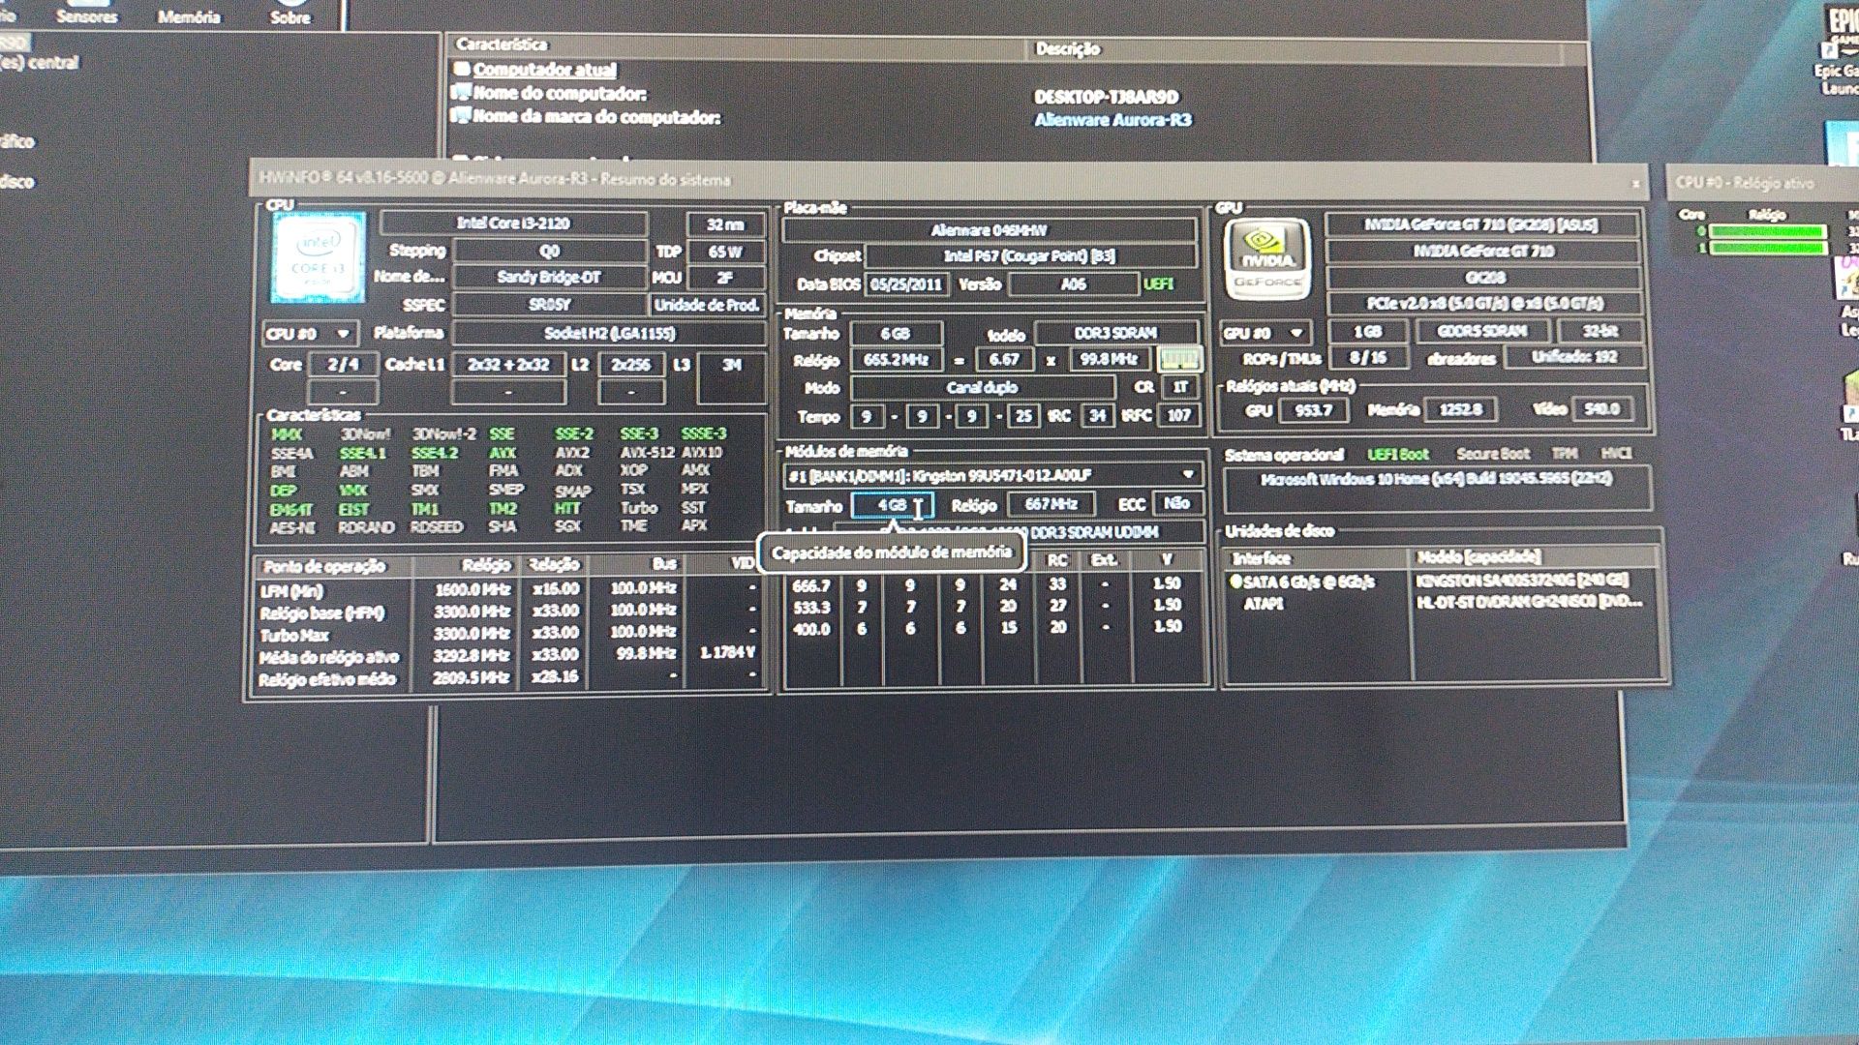Click the video clock value 540.0
1859x1045 pixels.
pyautogui.click(x=1601, y=409)
